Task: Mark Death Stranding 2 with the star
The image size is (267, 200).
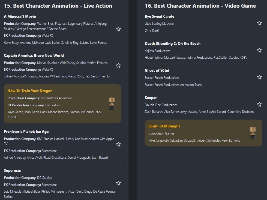Action: 259,50
